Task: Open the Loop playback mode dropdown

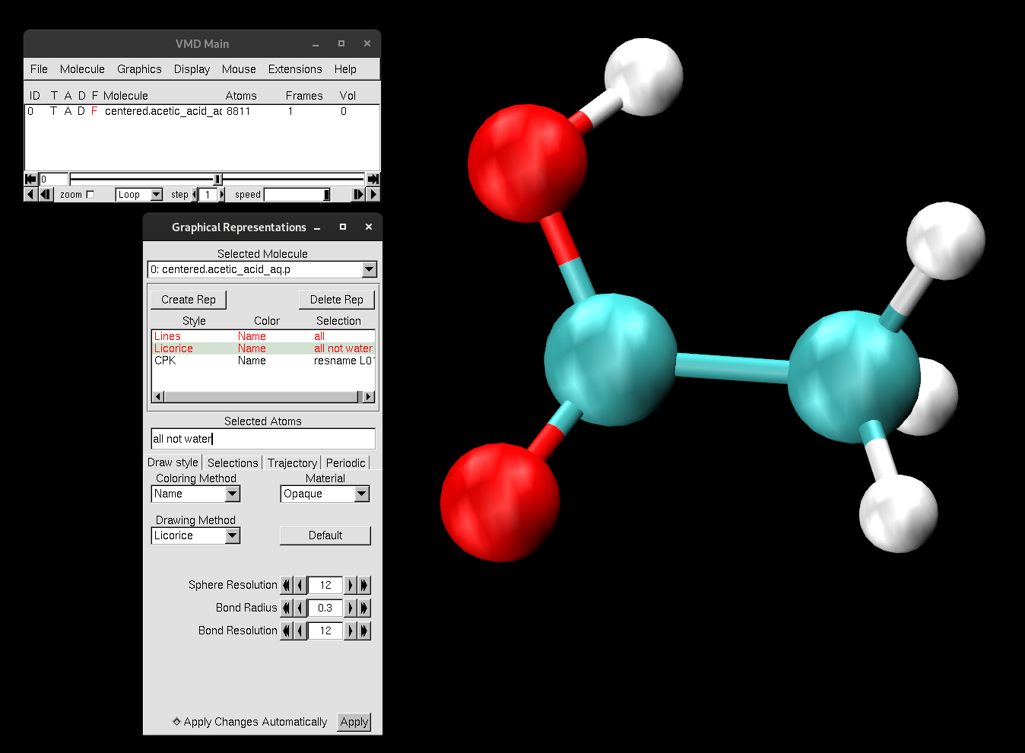Action: 156,194
